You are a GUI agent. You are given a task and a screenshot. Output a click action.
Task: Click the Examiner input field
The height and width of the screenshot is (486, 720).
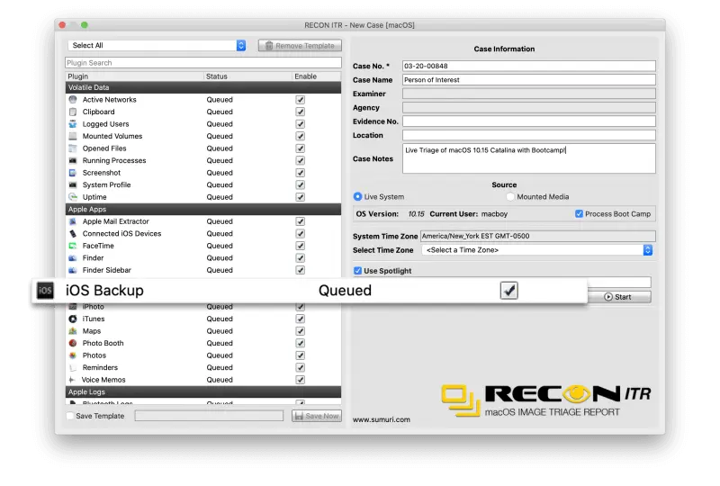pyautogui.click(x=529, y=94)
